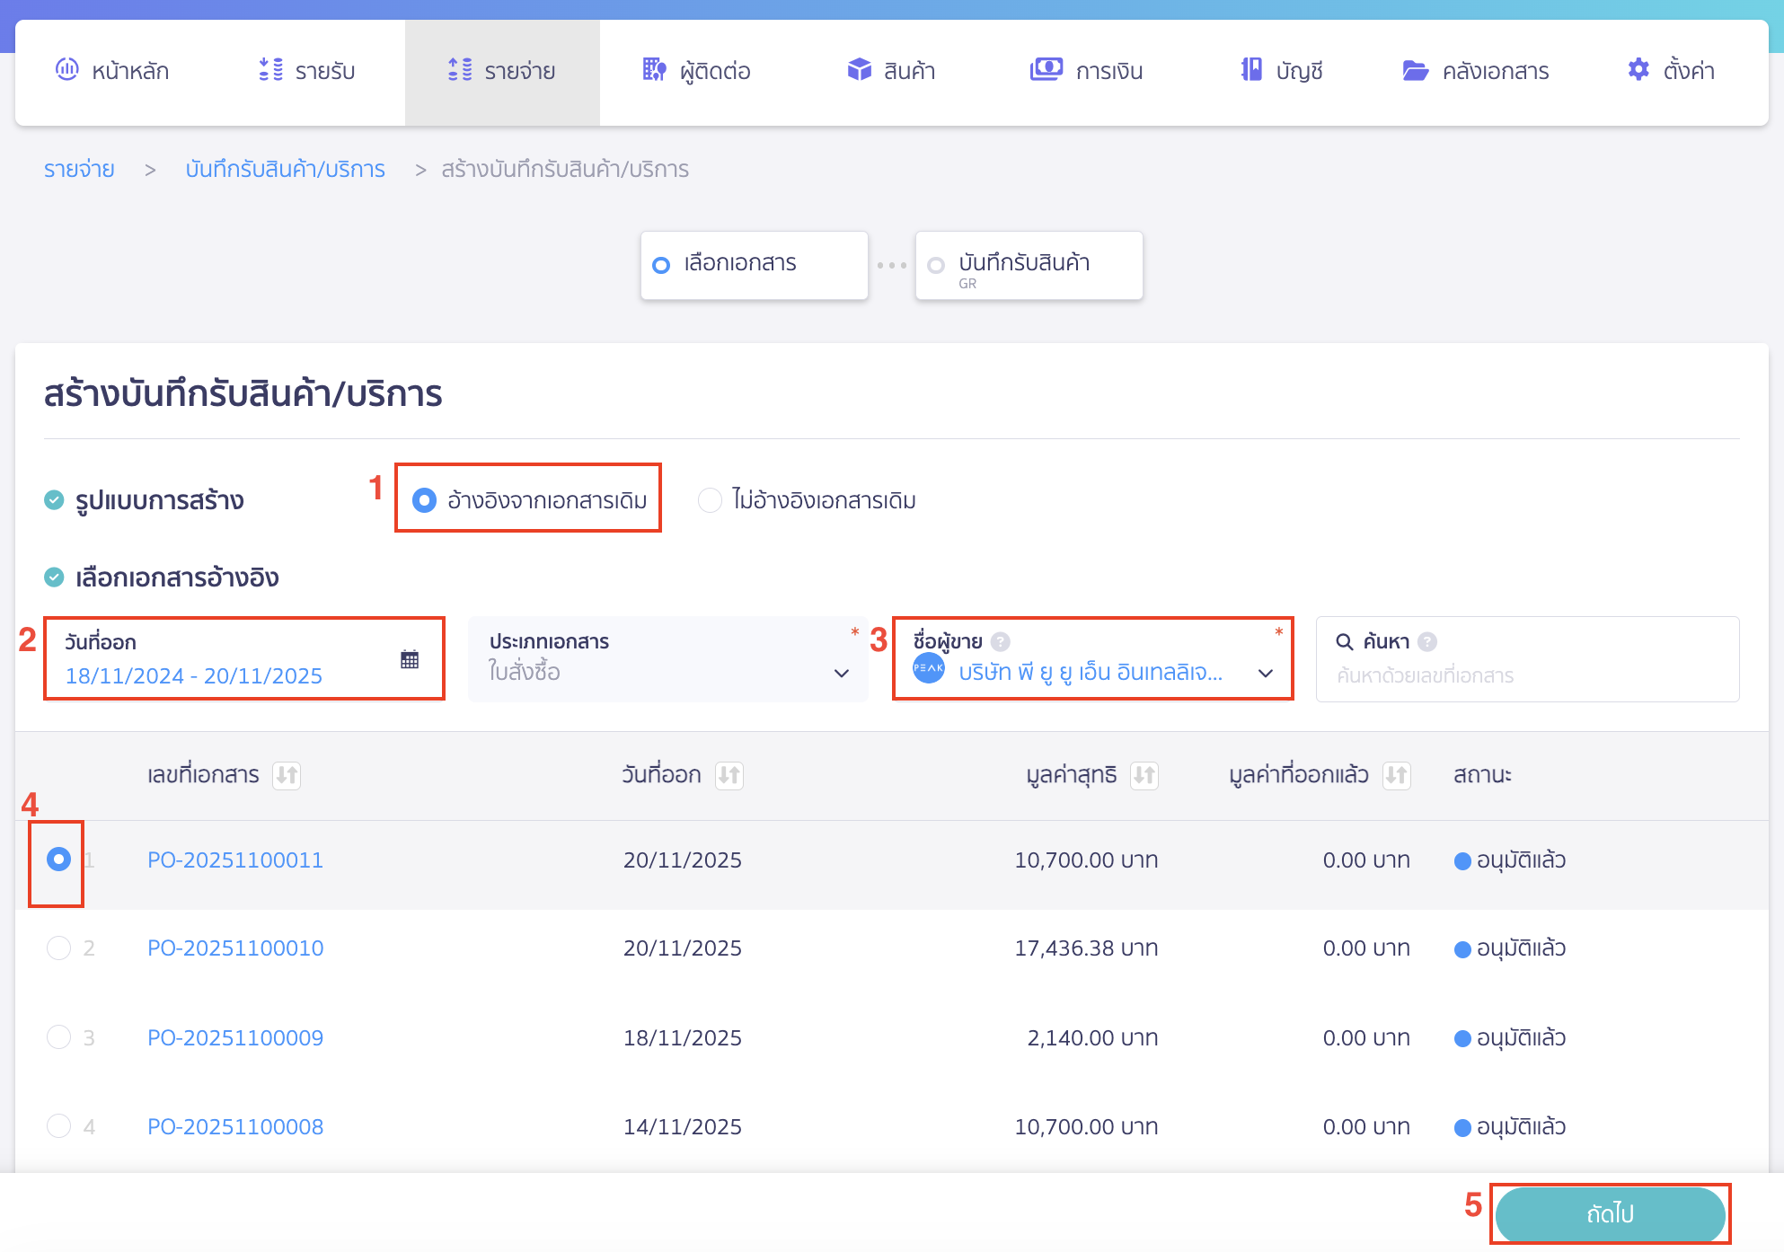Go to the คลังเอกสาร menu tab
The image size is (1784, 1252).
point(1475,71)
